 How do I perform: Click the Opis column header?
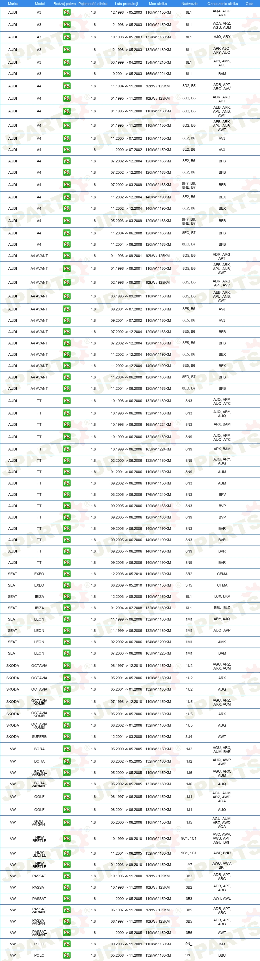249,4
